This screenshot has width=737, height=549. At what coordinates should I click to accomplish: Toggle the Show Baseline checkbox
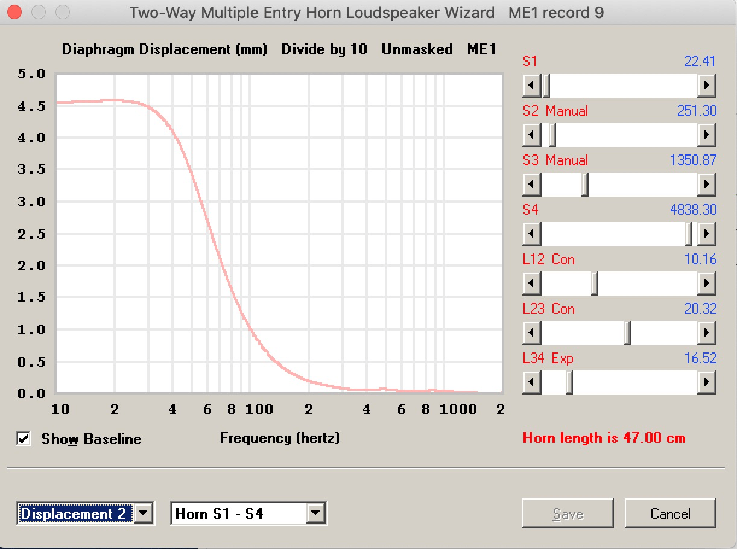[x=24, y=439]
